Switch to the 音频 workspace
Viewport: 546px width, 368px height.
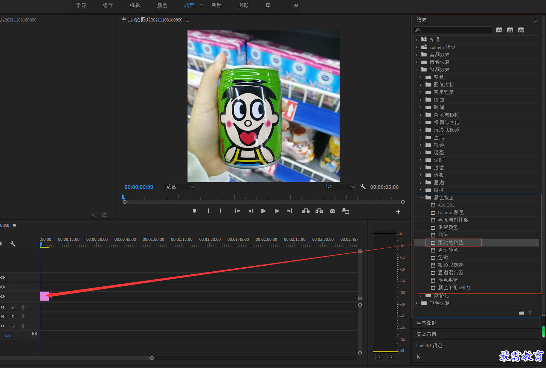pos(216,5)
